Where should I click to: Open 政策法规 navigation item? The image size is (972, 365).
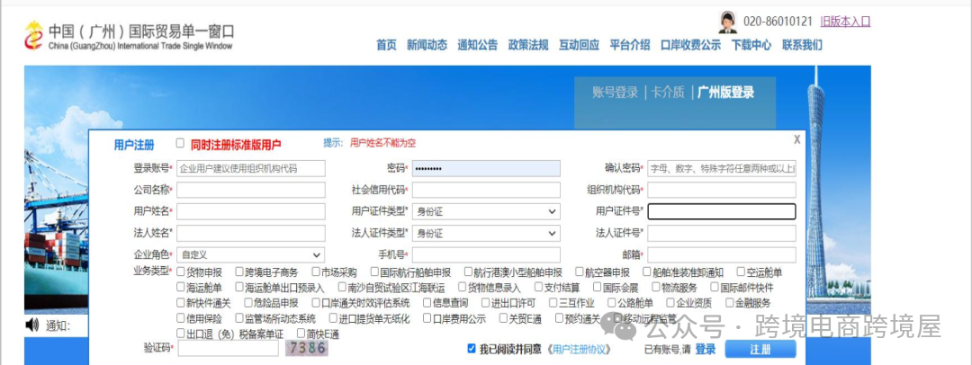[528, 45]
